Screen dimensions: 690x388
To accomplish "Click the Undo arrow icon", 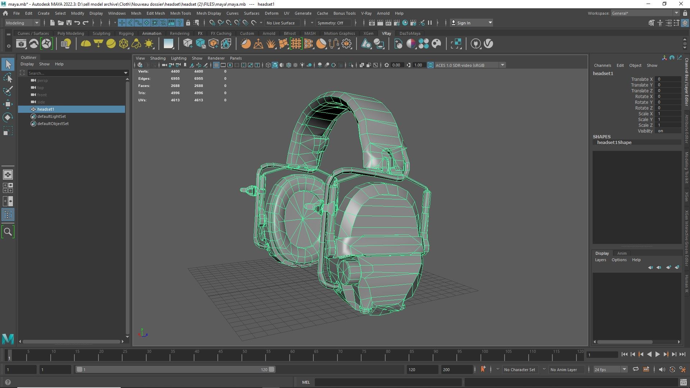I will 77,23.
